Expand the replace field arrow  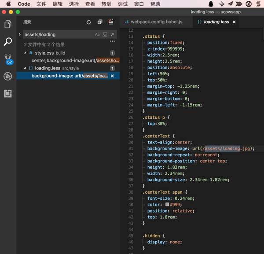[20, 34]
